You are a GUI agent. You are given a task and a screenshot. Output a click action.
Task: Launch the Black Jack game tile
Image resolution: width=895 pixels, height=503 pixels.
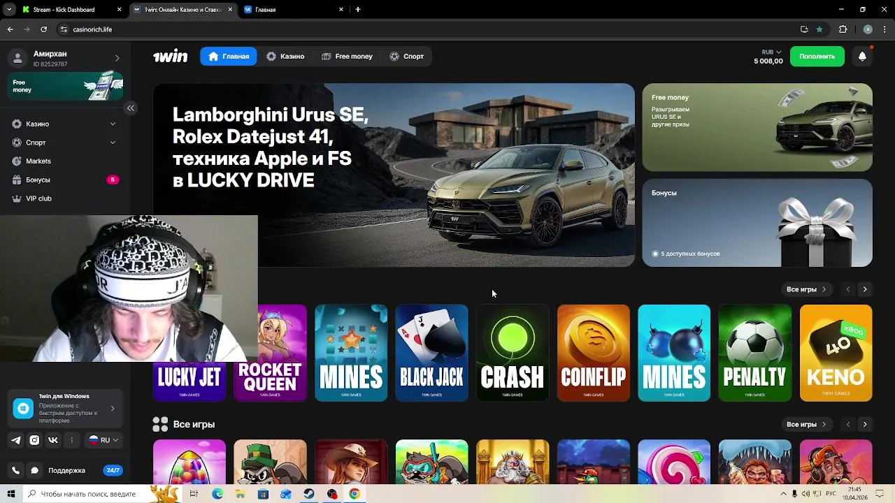click(431, 353)
